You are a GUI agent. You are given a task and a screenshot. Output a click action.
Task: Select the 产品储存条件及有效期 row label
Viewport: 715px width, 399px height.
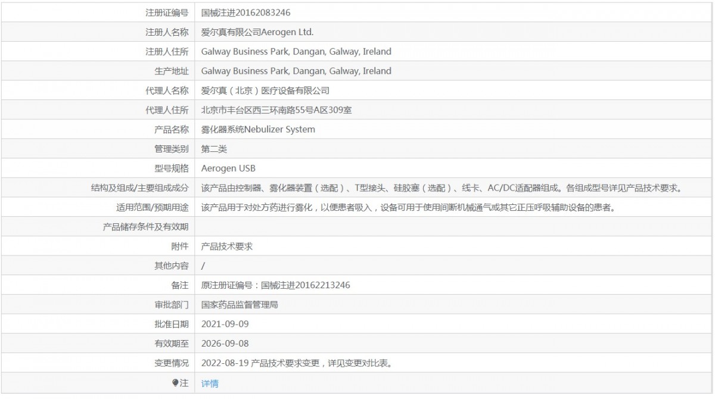coord(146,227)
